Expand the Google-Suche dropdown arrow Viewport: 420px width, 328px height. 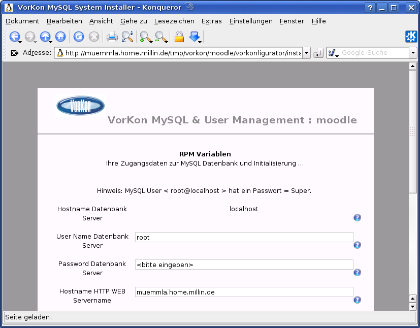tap(413, 53)
